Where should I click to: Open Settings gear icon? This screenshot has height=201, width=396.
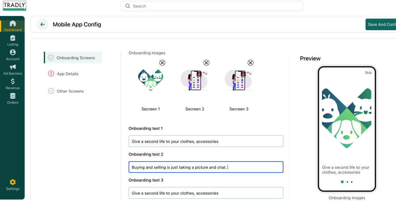13,182
